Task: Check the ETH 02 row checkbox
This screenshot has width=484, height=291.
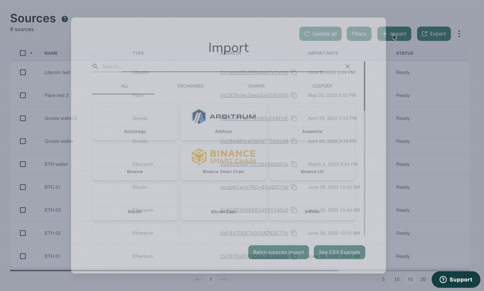Action: 23,233
